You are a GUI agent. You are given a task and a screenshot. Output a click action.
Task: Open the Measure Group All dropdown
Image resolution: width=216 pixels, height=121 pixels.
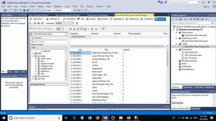tap(49, 47)
